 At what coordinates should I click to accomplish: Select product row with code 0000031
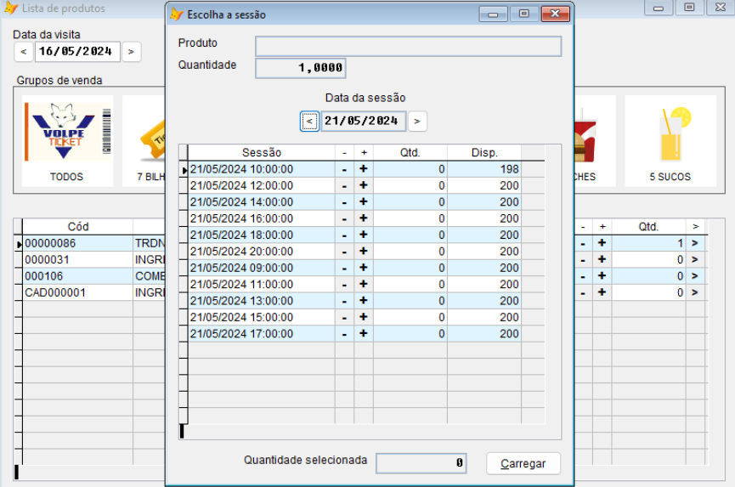76,260
